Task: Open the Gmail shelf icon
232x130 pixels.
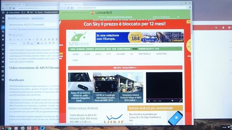Action: (16, 128)
